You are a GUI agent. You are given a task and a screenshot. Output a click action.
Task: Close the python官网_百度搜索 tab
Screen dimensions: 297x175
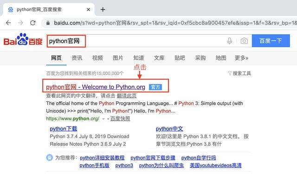click(x=88, y=9)
